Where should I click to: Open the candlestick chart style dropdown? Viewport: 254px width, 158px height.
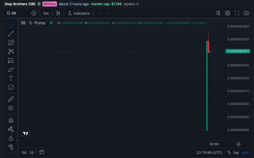(58, 13)
